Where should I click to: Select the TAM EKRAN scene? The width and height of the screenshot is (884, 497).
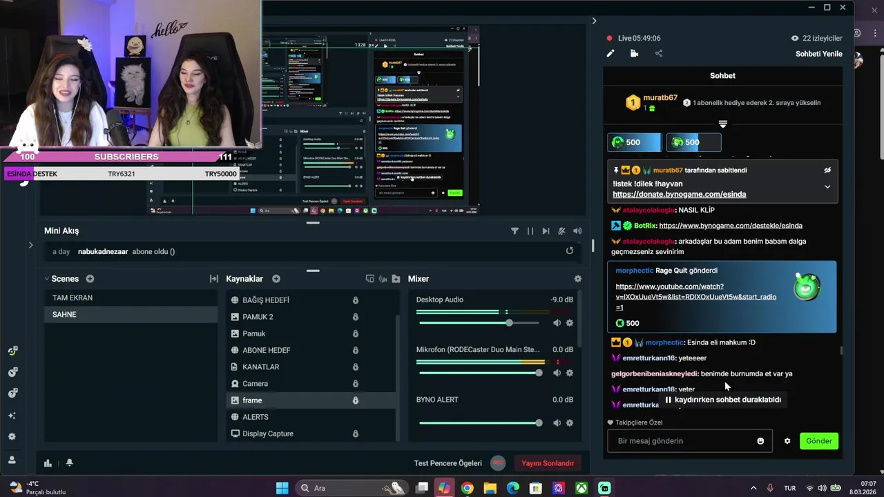[x=131, y=298]
